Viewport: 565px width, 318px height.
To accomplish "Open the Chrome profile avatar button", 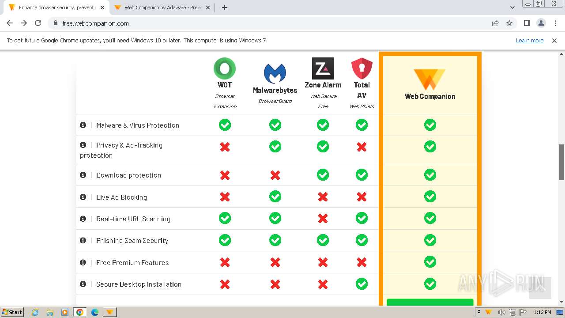I will (x=541, y=23).
